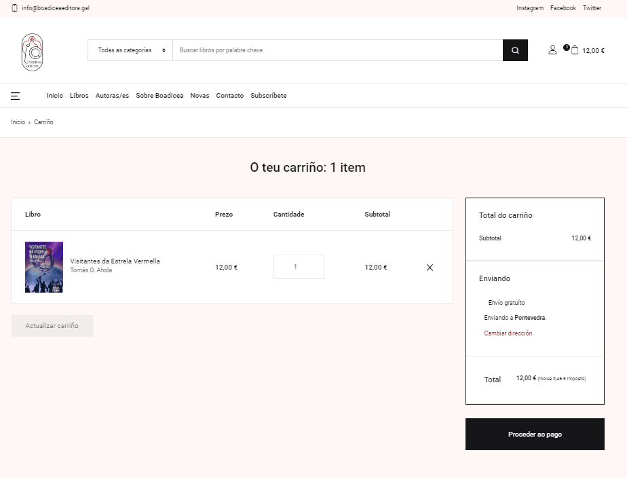Open the hamburger menu icon

tap(15, 96)
